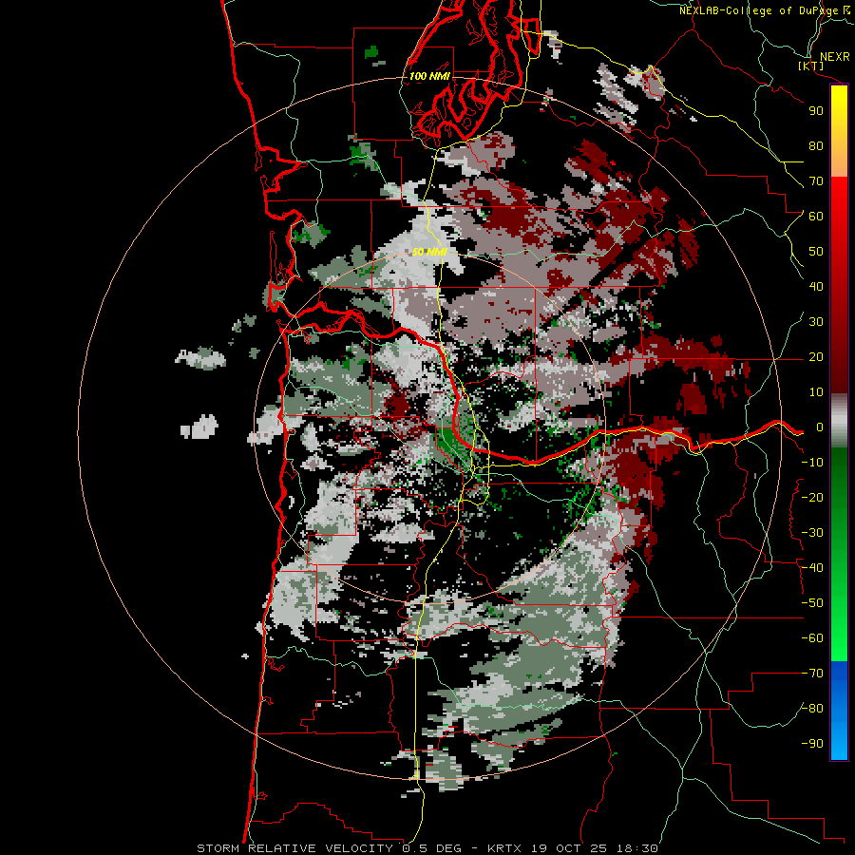Click the 100 NMI range ring label

pos(429,76)
